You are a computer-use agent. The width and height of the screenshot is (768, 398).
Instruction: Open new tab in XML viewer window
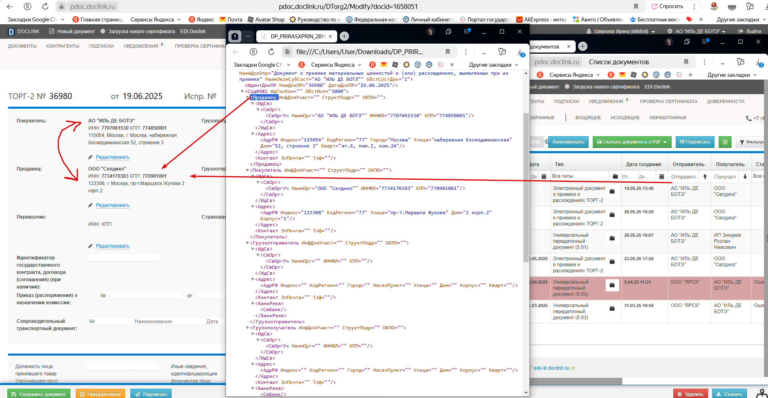(x=344, y=36)
